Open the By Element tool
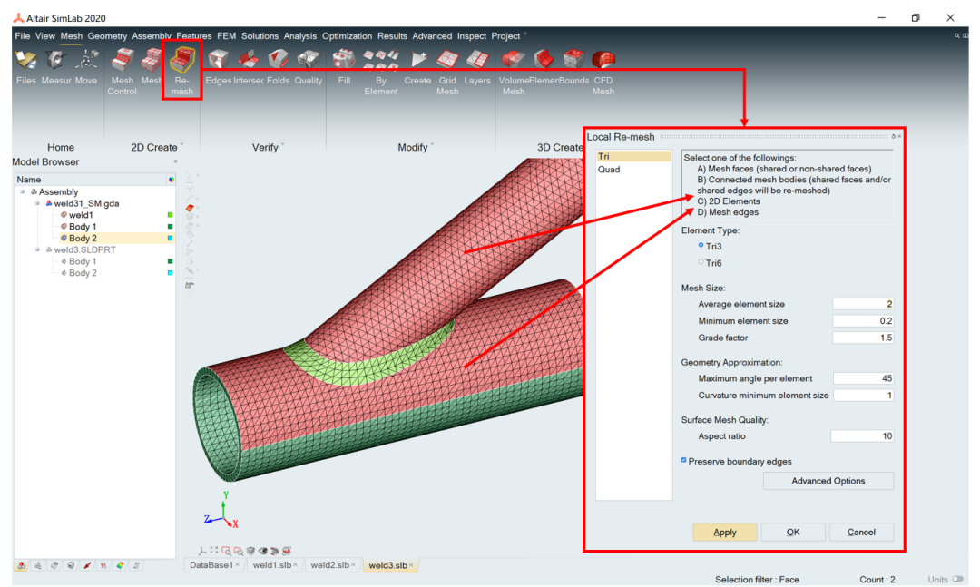Image resolution: width=980 pixels, height=587 pixels. click(x=380, y=72)
